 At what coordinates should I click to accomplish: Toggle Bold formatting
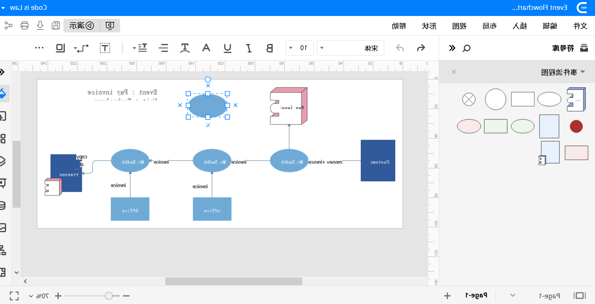[x=269, y=48]
